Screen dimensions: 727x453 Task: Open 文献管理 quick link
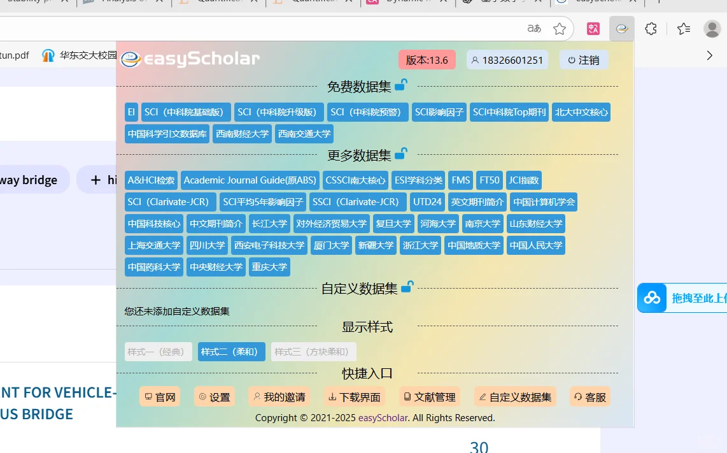tap(430, 397)
